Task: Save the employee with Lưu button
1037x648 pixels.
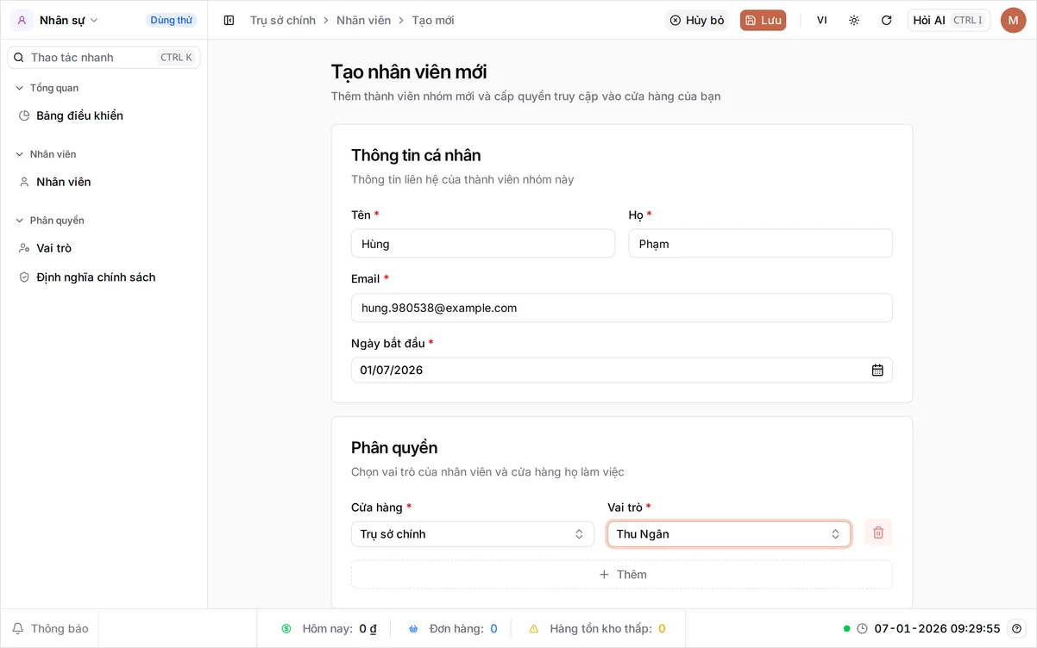Action: [763, 20]
